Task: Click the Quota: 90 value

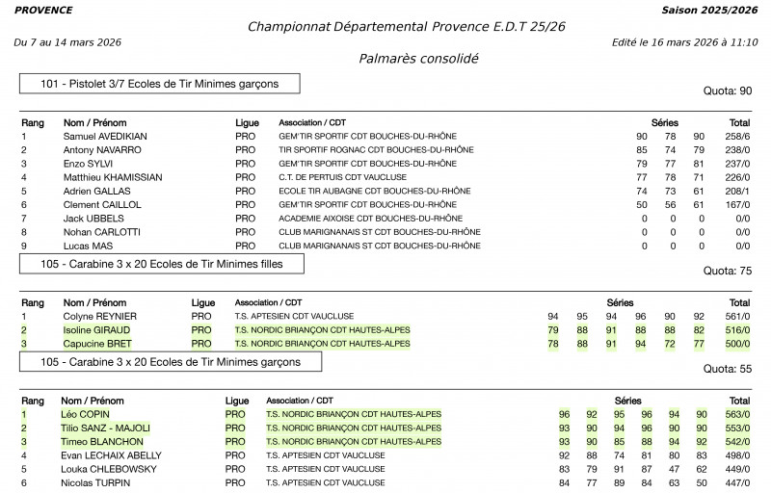Action: (x=731, y=91)
